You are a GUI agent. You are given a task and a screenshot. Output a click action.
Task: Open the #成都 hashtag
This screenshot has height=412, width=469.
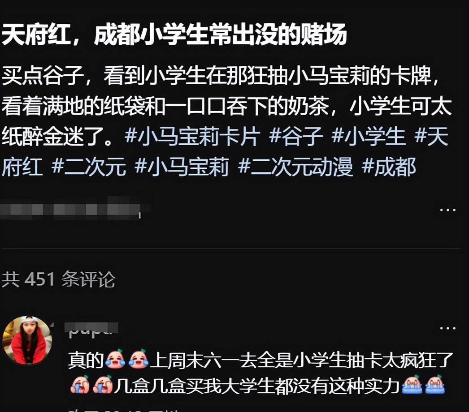[389, 167]
